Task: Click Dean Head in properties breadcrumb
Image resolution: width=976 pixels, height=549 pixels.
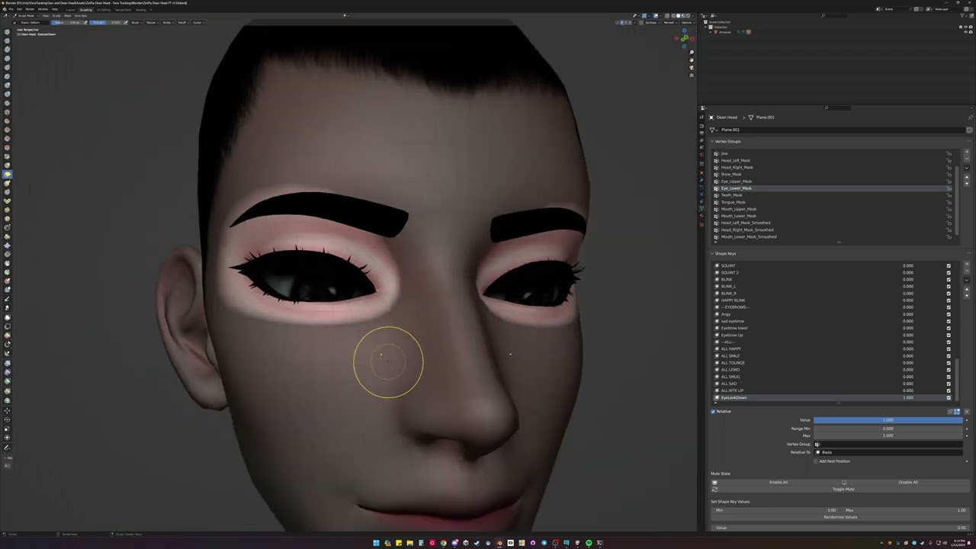Action: pos(727,117)
